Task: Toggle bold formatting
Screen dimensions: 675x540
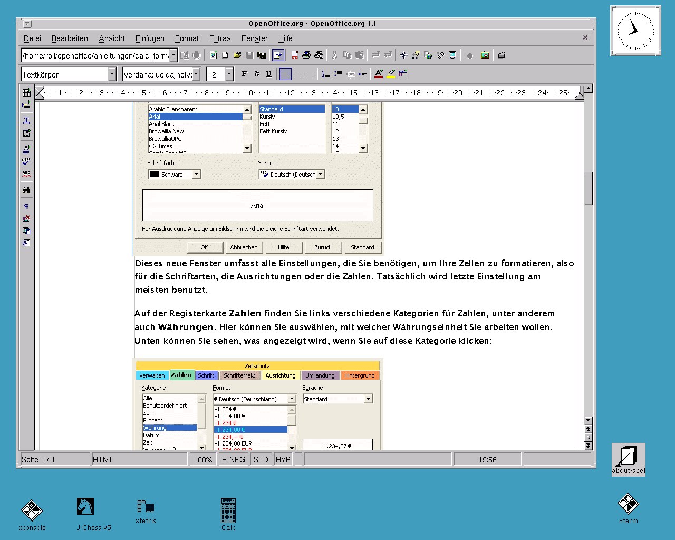Action: [244, 74]
